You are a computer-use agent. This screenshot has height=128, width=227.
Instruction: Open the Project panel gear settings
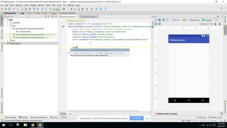point(52,16)
